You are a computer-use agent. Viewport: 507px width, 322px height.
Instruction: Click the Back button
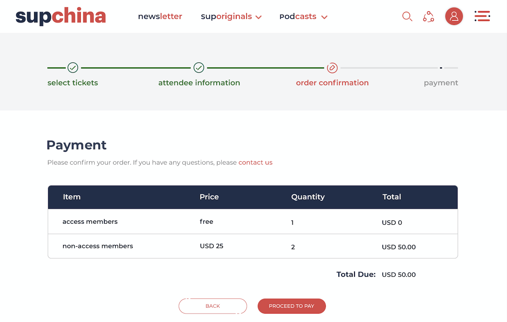(213, 306)
